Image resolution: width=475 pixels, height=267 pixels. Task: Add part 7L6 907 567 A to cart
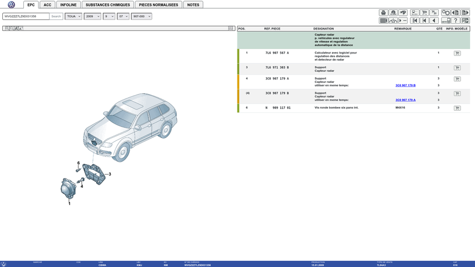[x=457, y=53]
